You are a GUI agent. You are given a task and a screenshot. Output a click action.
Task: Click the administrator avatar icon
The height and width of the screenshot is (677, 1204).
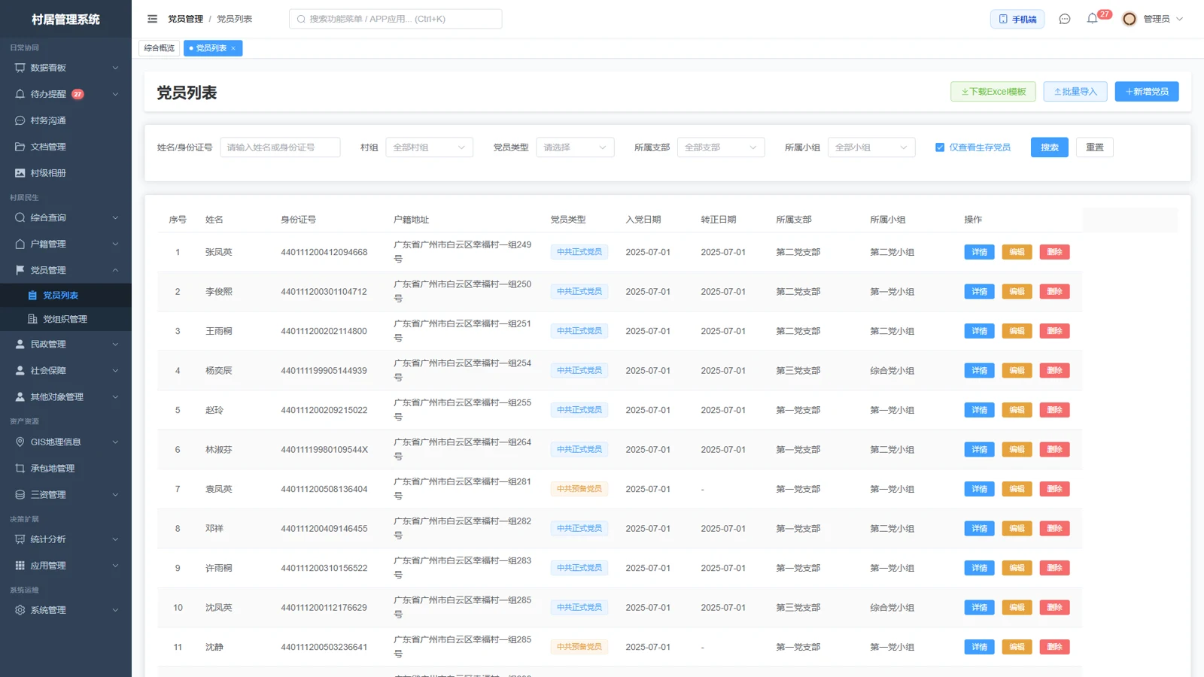click(x=1129, y=19)
